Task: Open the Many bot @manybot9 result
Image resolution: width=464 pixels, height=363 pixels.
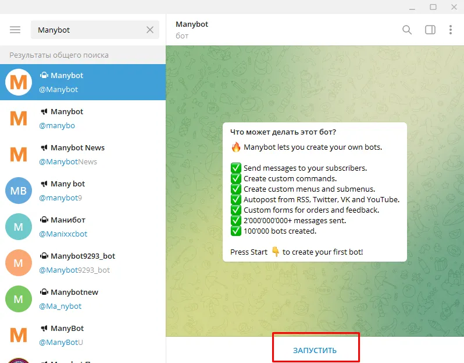Action: tap(83, 191)
